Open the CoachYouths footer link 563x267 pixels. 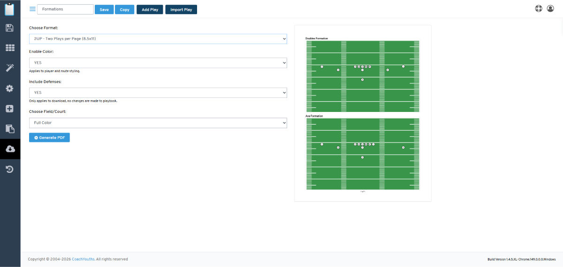click(x=83, y=259)
